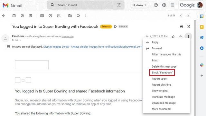Click Display images below link
206x116 pixels.
point(56,47)
